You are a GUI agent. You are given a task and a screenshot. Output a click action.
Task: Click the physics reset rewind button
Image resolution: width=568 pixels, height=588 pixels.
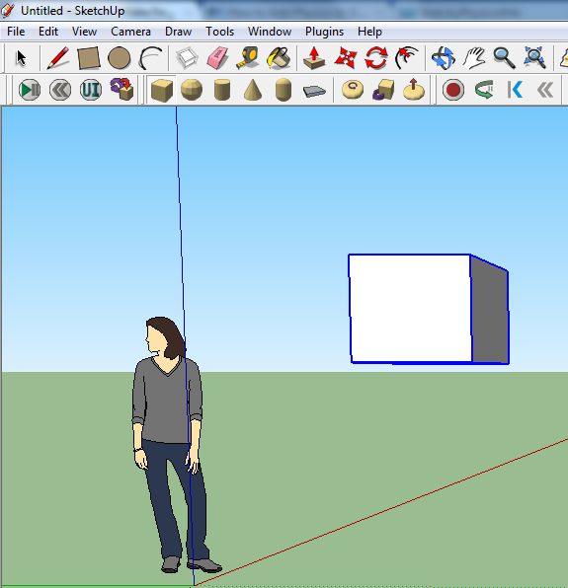point(60,90)
